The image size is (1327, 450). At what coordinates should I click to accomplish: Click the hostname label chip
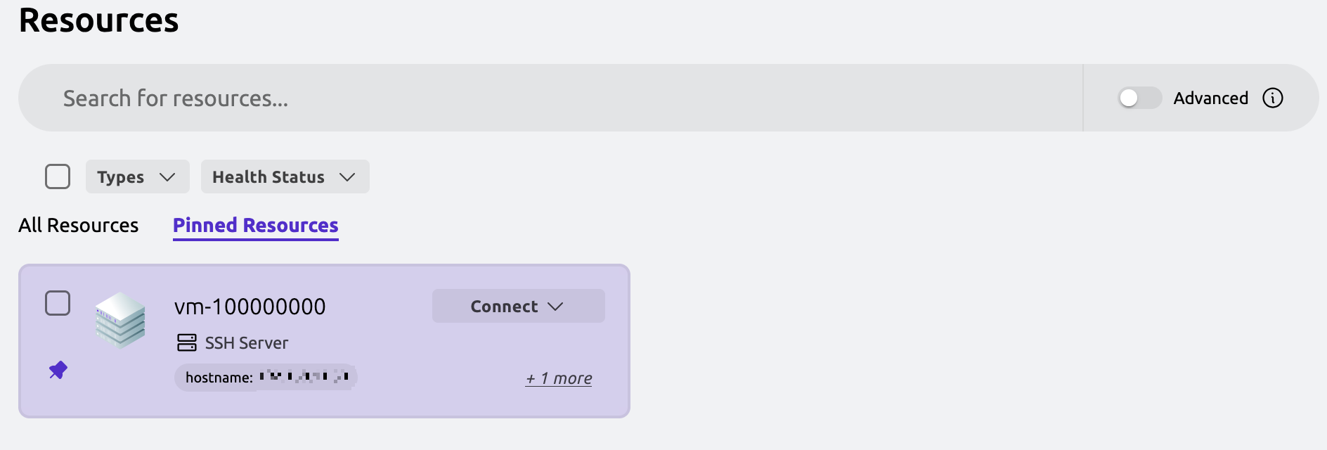click(266, 377)
